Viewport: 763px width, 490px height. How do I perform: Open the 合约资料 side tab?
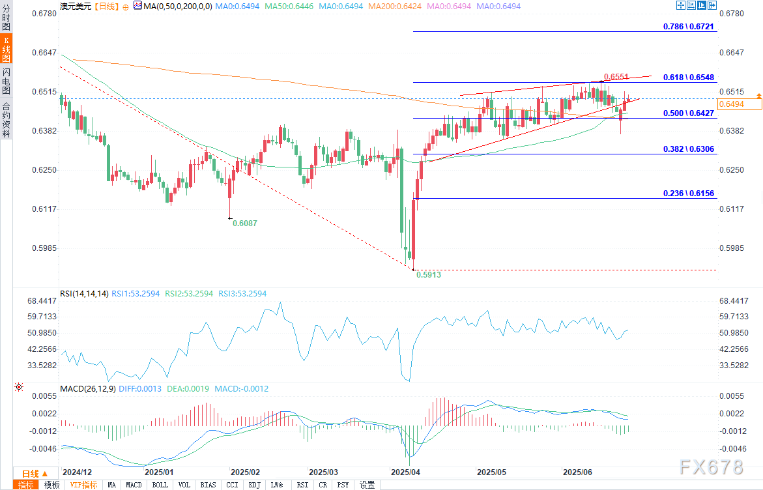(6, 119)
